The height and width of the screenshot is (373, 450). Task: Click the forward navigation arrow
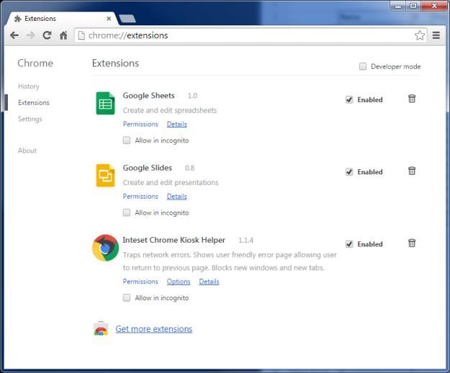coord(30,35)
